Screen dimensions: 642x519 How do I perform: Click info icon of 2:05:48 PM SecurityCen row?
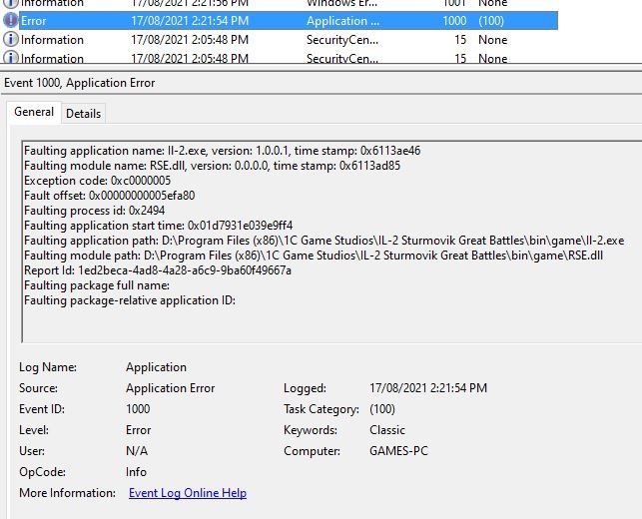(10, 40)
